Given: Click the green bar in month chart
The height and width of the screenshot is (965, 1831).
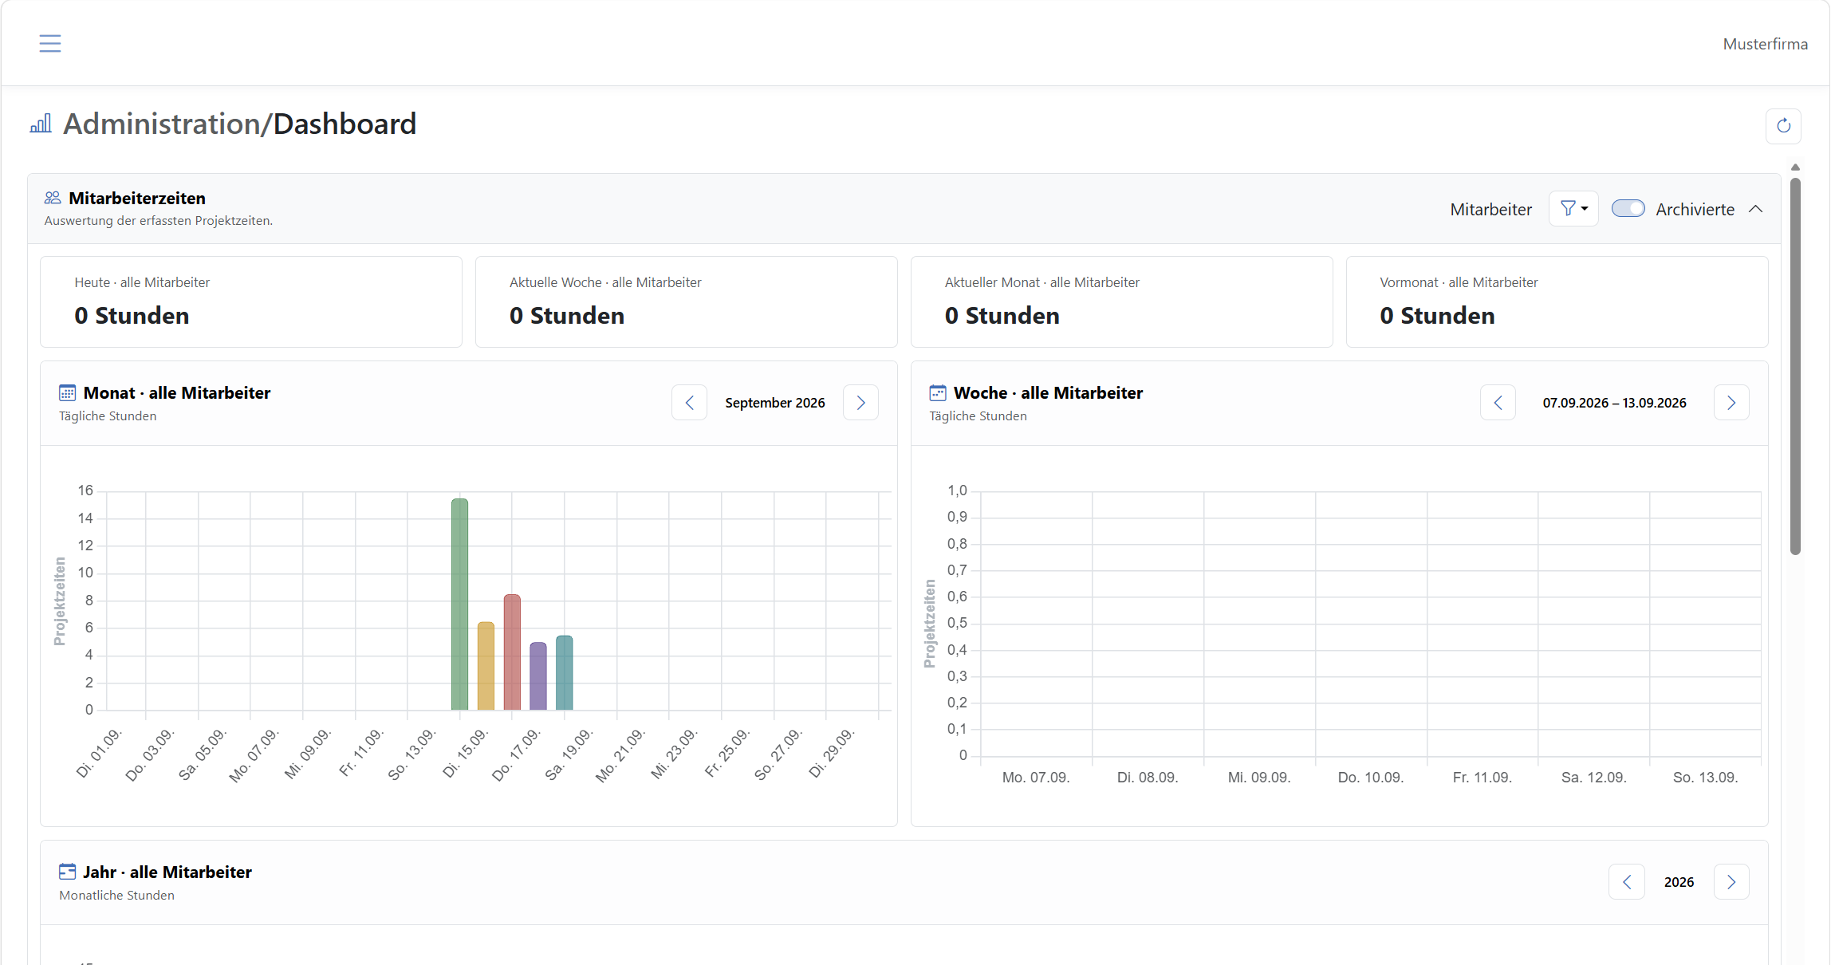Looking at the screenshot, I should click(459, 605).
